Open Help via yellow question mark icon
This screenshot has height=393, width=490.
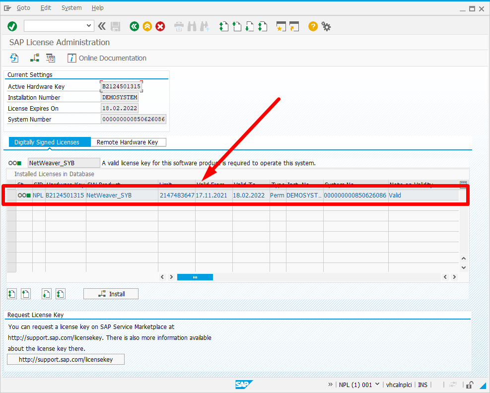tap(313, 26)
